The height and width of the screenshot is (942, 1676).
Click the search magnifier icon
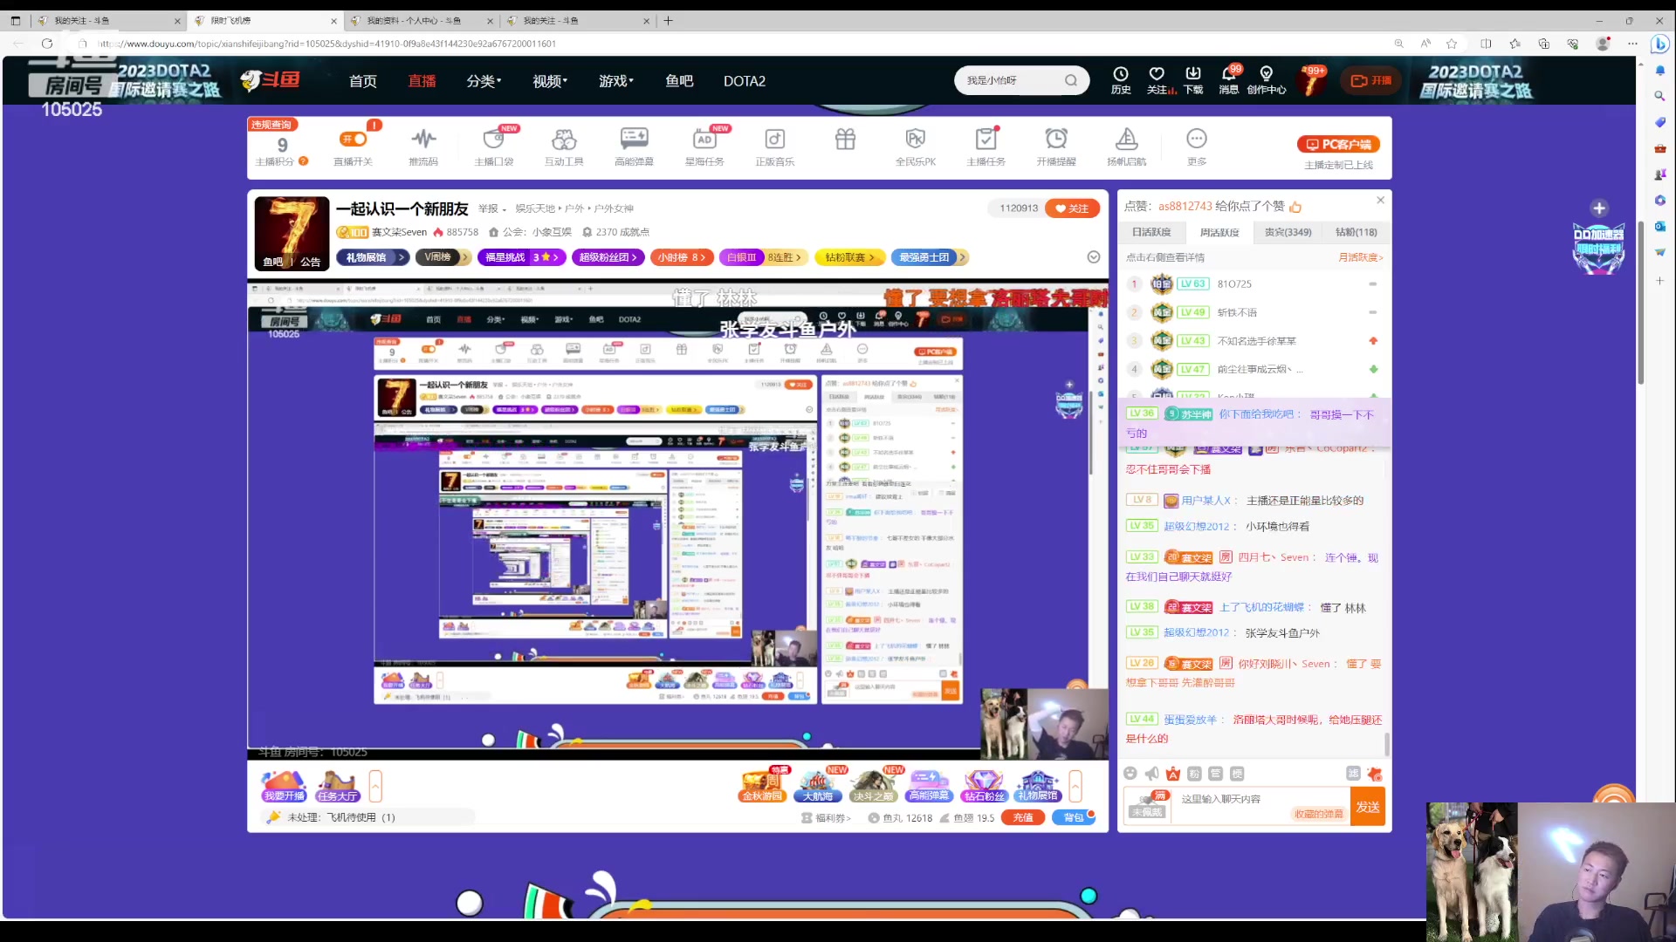(1071, 80)
